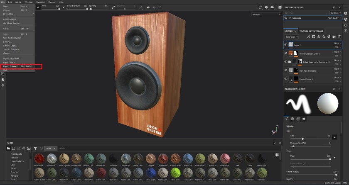
Task: Hide the Plastic Diamond layer
Action: tap(286, 78)
